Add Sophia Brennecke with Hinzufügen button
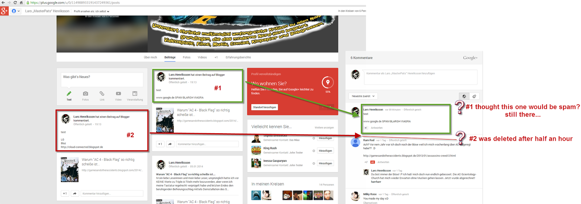The image size is (581, 204). pyautogui.click(x=325, y=138)
